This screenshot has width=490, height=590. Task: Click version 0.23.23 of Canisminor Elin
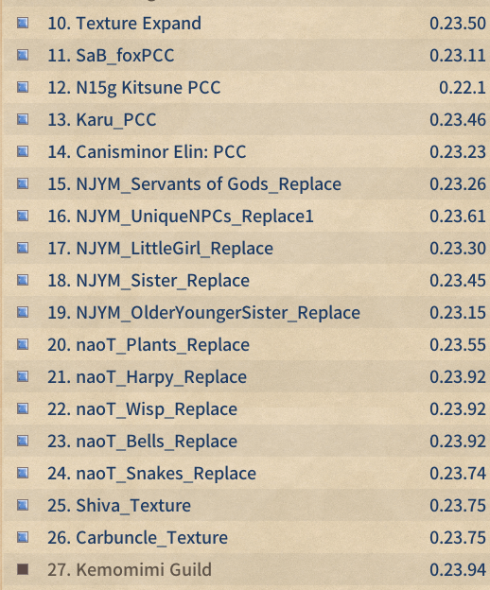coord(458,152)
